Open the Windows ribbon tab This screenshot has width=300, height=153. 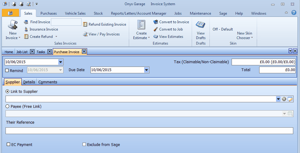pos(259,13)
